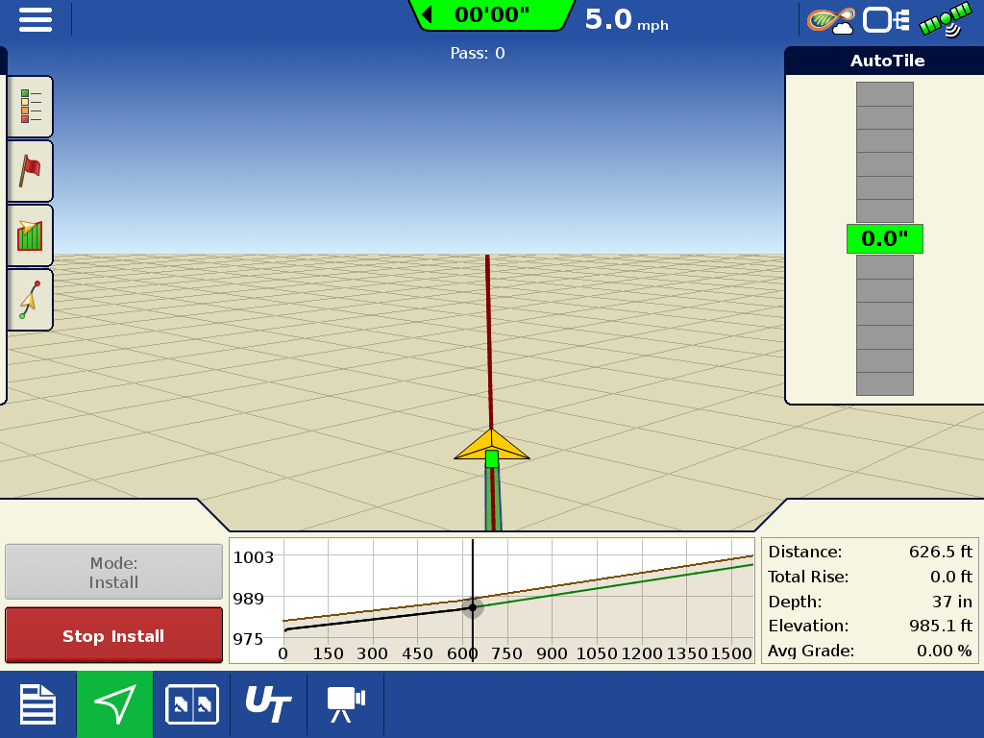This screenshot has width=984, height=738.
Task: Open the field coverage statistics icon
Action: point(30,234)
